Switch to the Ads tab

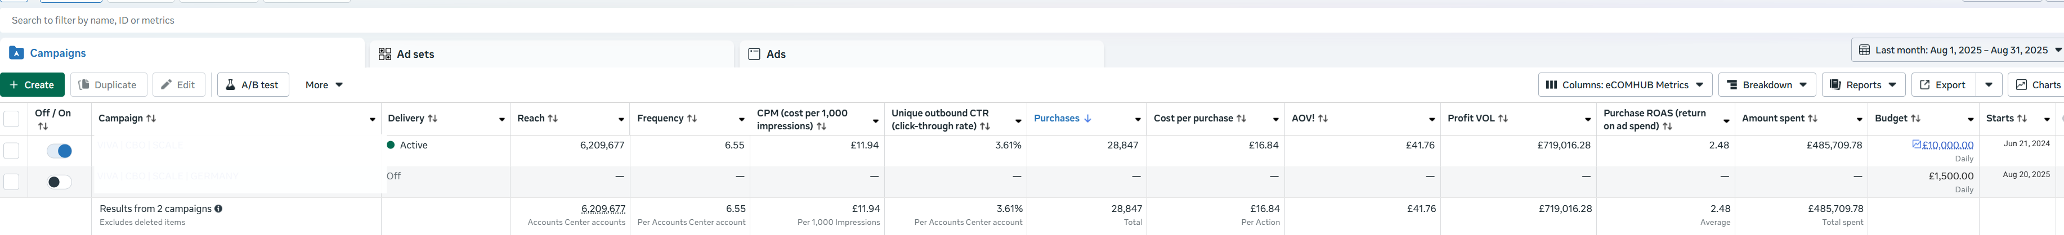[x=921, y=53]
